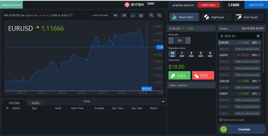Click the green CALL button
The image size is (268, 136).
[179, 75]
